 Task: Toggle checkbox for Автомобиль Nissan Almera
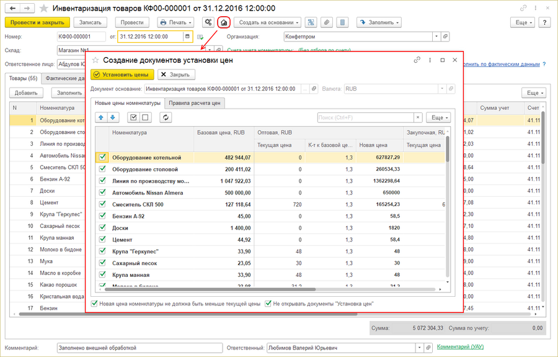click(102, 192)
